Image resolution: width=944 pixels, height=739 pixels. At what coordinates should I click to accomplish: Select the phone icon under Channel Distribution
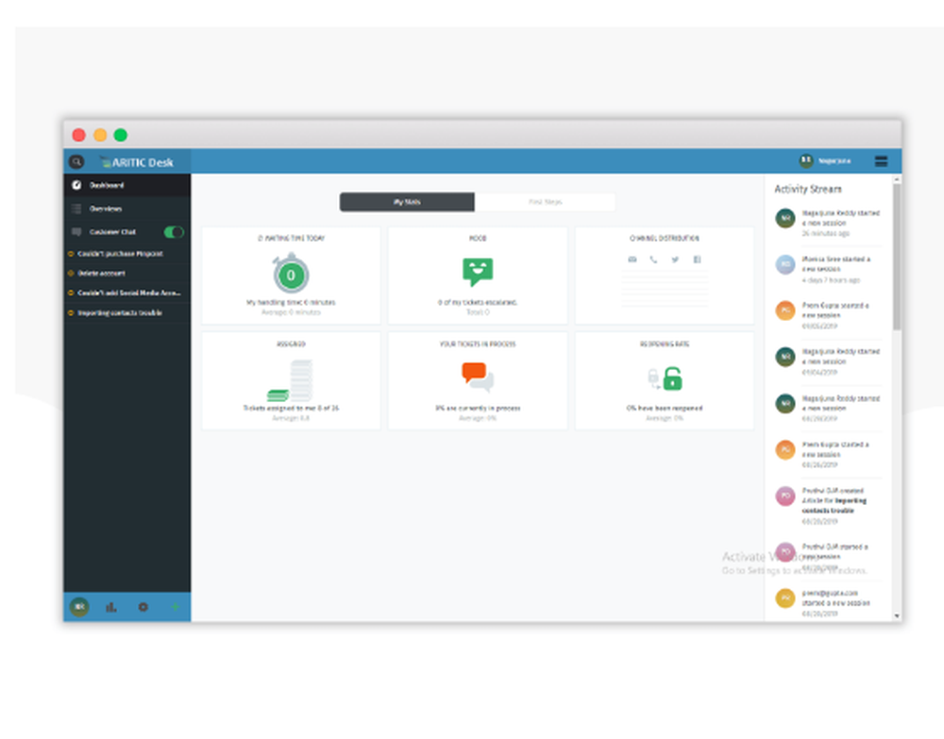(x=654, y=259)
